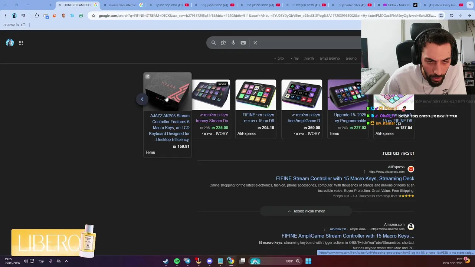The width and height of the screenshot is (475, 267).
Task: Open the Windows Start menu
Action: click(x=308, y=261)
